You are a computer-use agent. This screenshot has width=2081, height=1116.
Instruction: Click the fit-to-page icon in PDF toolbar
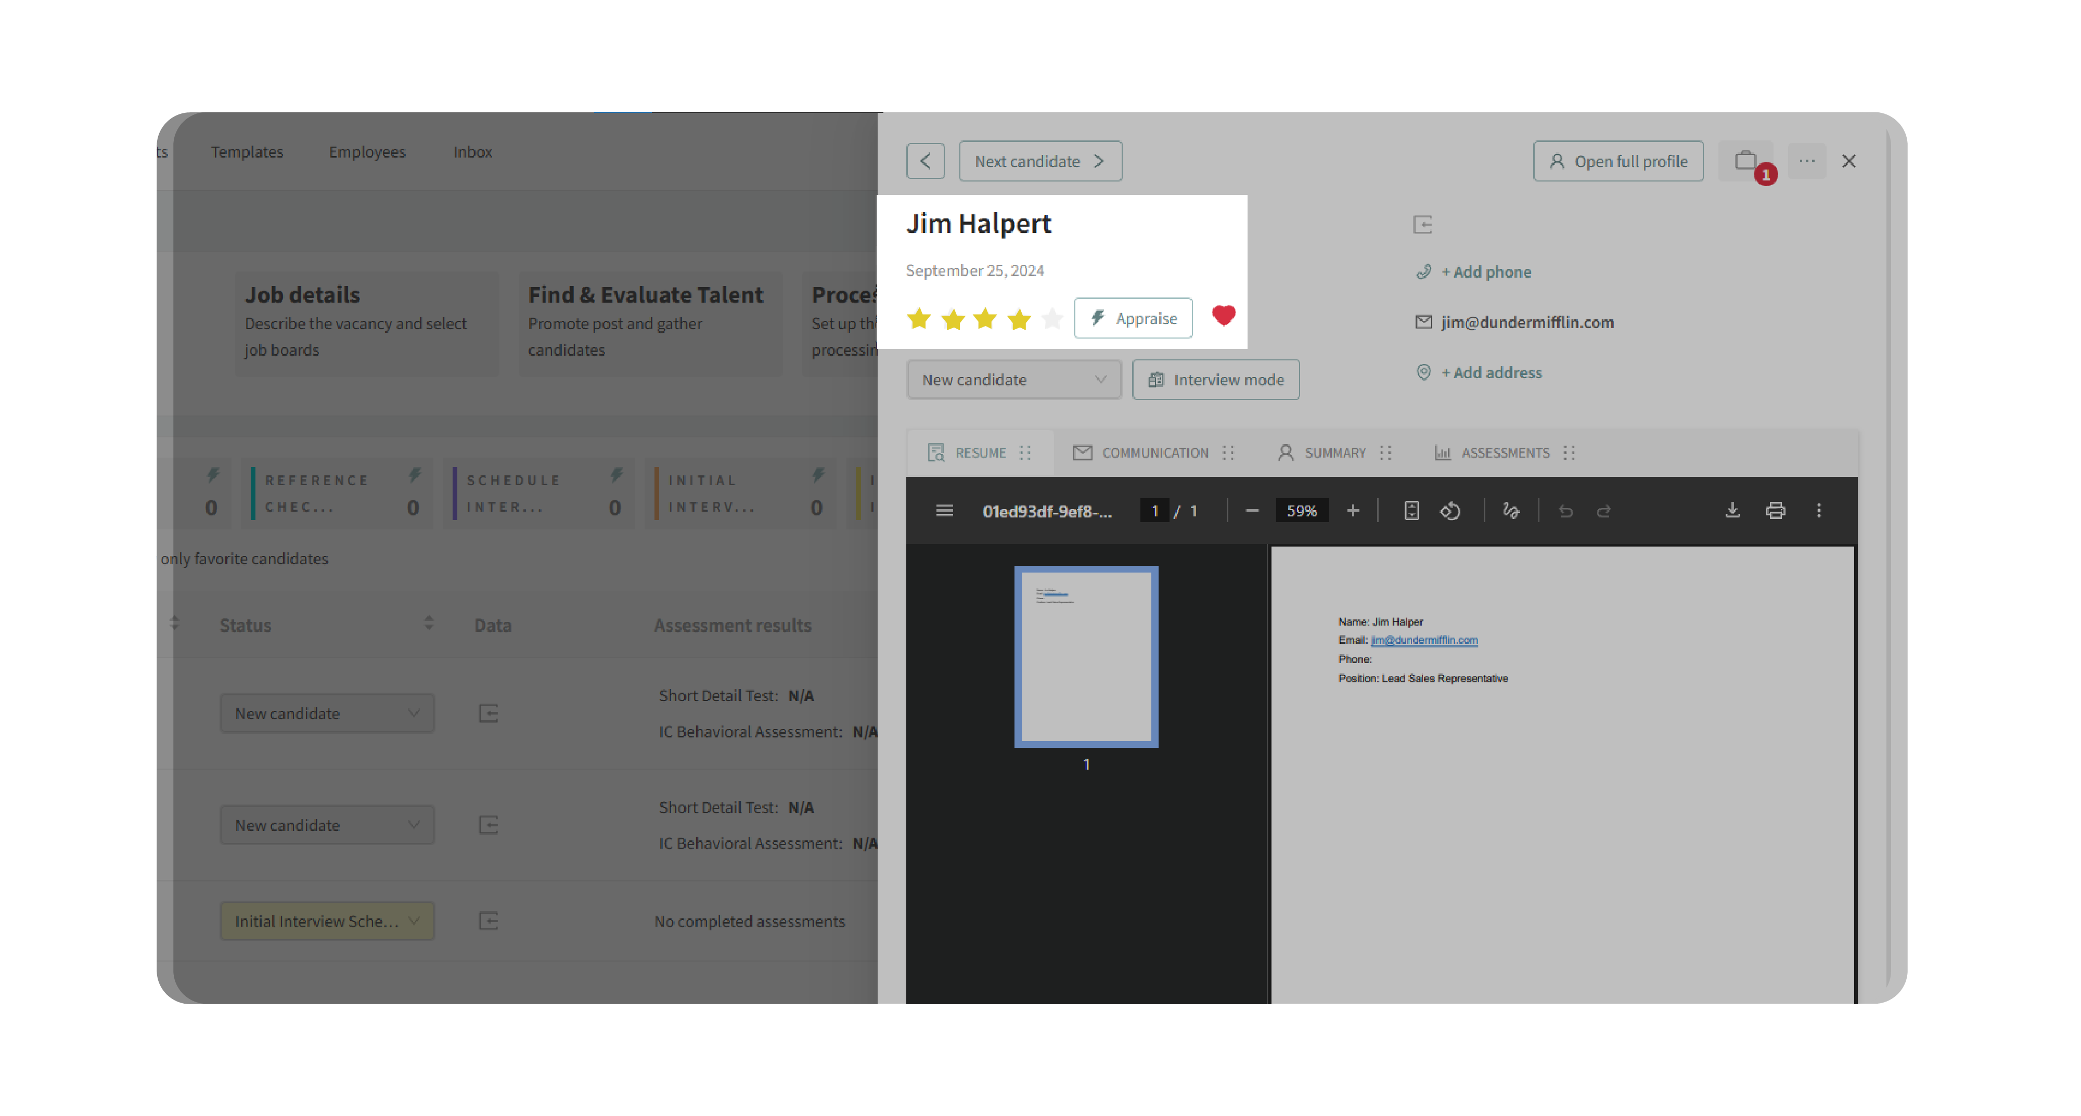[1410, 510]
